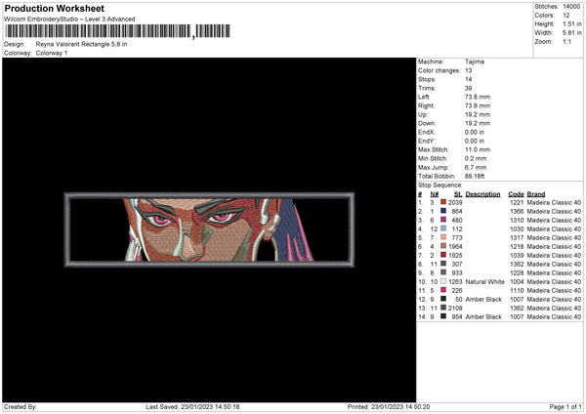Select the Machine value 'Tajima'
586x414 pixels.
[475, 62]
